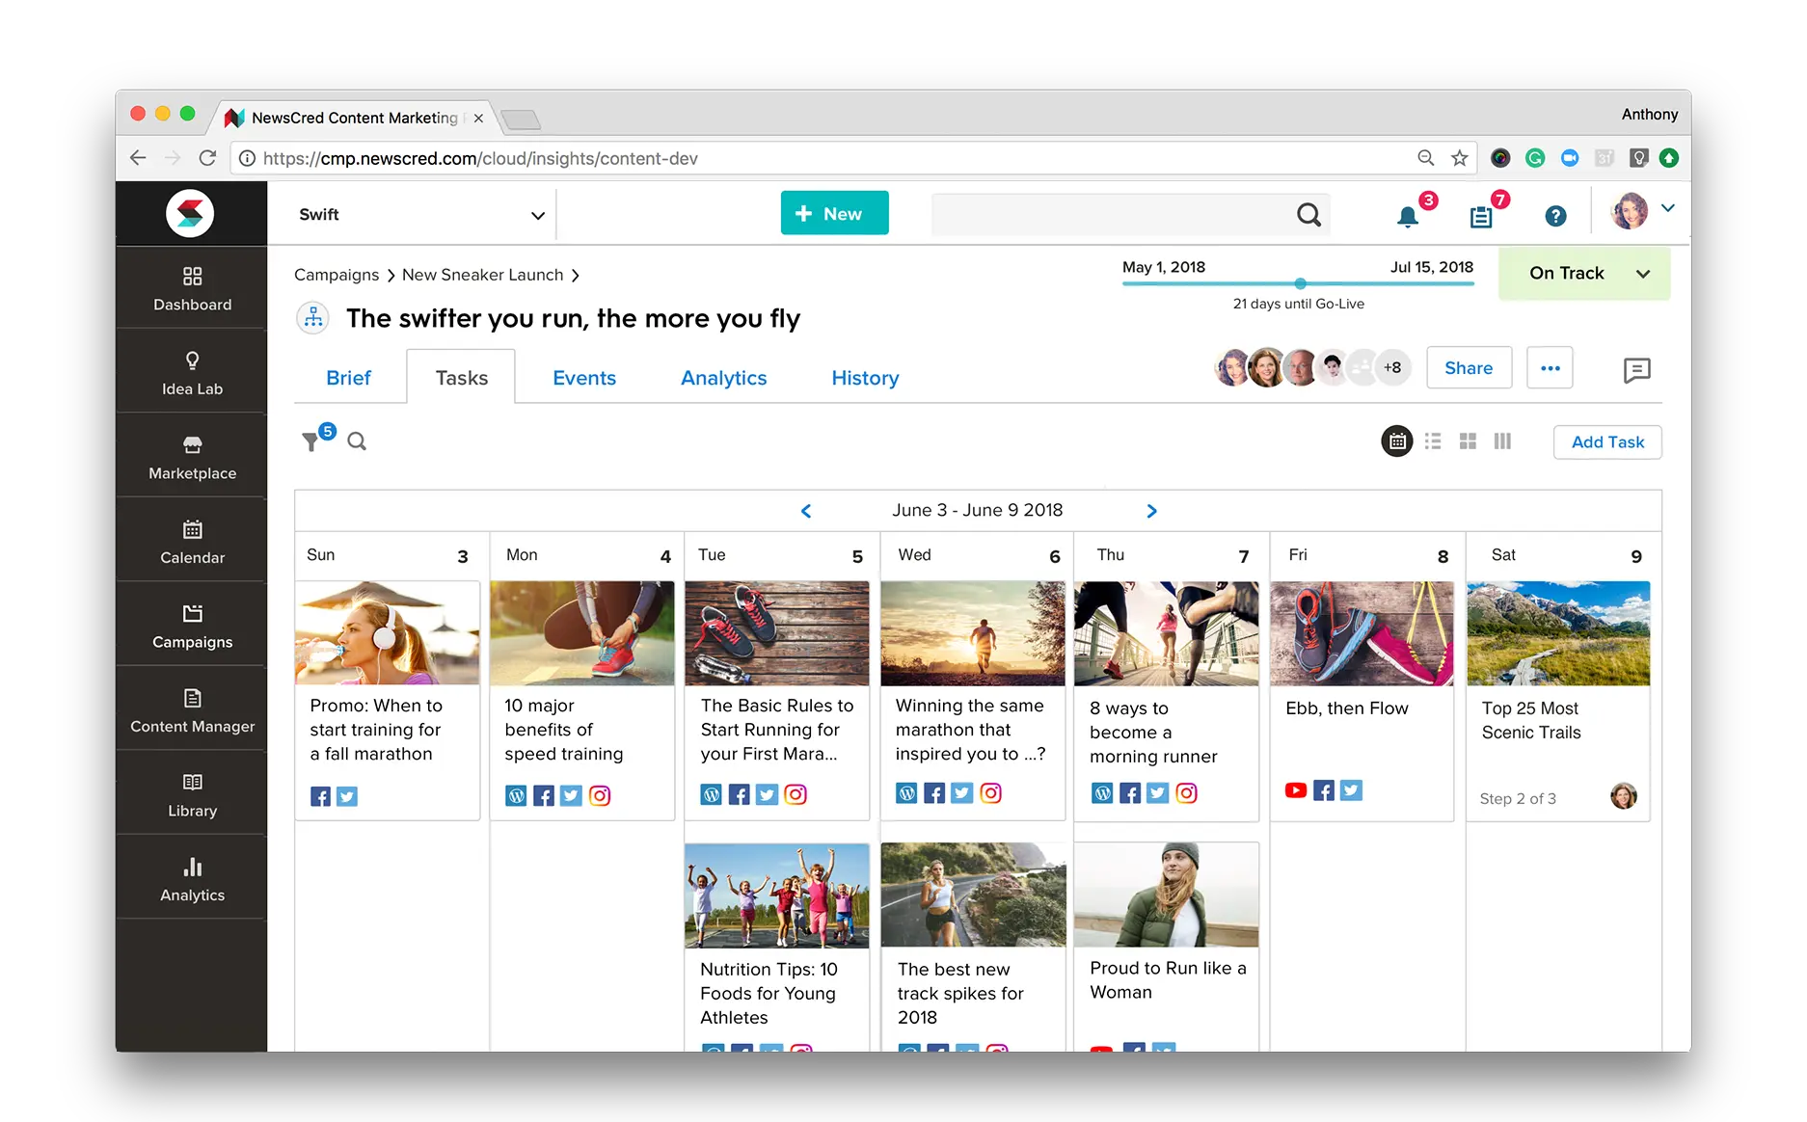Click the help question mark icon
Viewport: 1807px width, 1122px height.
(x=1555, y=216)
